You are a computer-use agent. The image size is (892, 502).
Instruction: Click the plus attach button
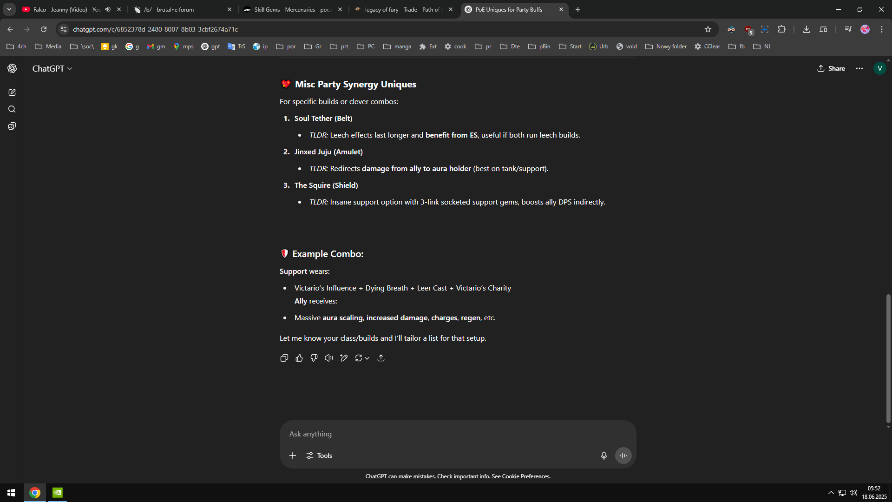click(293, 456)
